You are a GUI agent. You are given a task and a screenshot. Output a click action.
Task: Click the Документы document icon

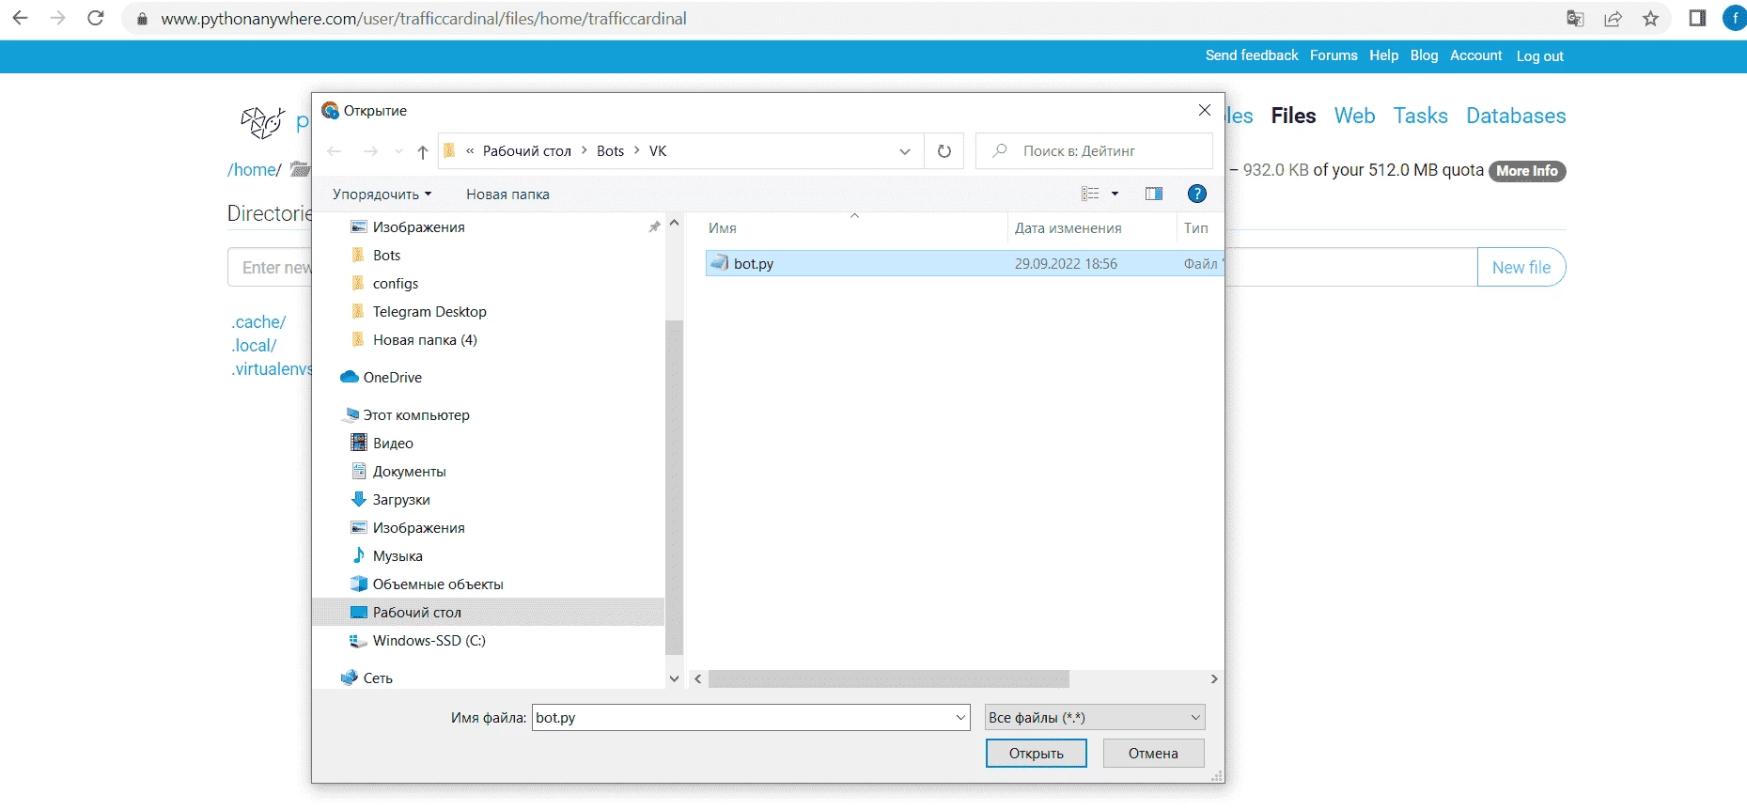(x=358, y=471)
